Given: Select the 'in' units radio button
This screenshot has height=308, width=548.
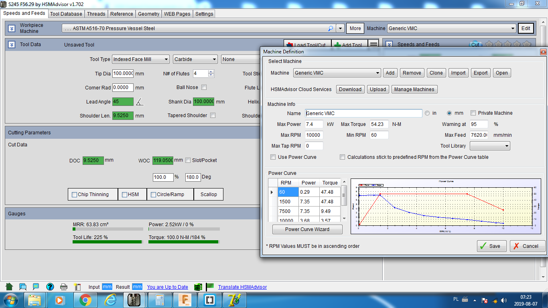Looking at the screenshot, I should pyautogui.click(x=427, y=113).
